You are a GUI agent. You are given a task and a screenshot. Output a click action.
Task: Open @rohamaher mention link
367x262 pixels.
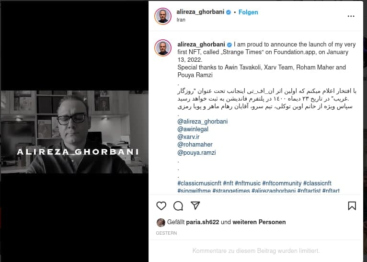click(195, 145)
